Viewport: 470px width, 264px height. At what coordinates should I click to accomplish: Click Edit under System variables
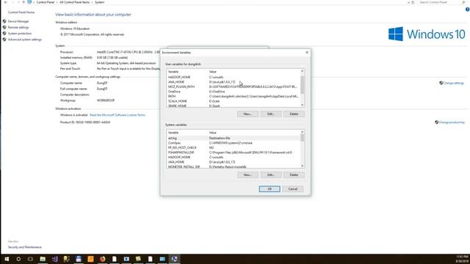(x=271, y=175)
